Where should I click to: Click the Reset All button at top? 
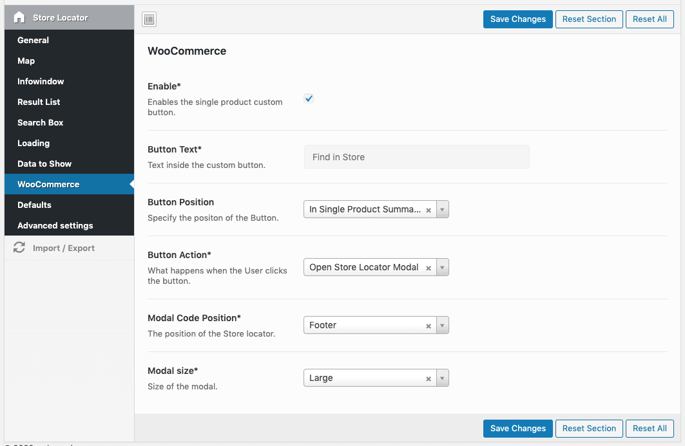pos(650,19)
